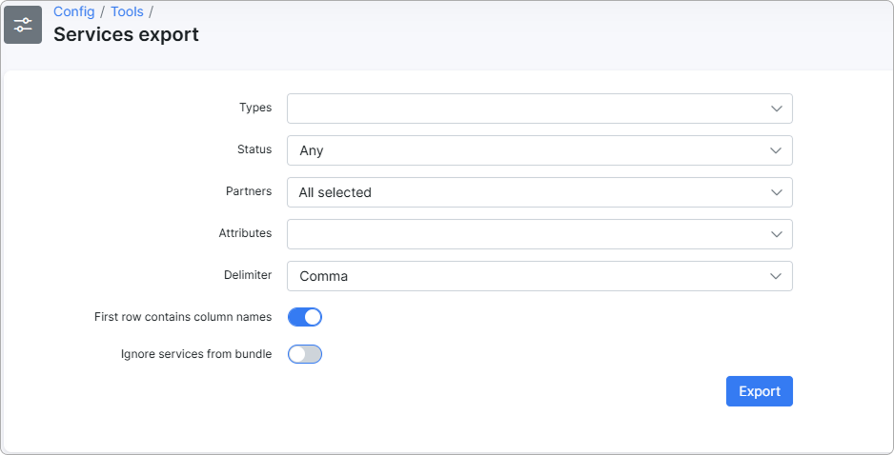Click the chevron arrow in the Status field
The image size is (894, 455).
click(777, 150)
